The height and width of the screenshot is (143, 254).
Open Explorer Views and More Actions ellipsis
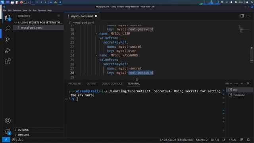pyautogui.click(x=58, y=16)
